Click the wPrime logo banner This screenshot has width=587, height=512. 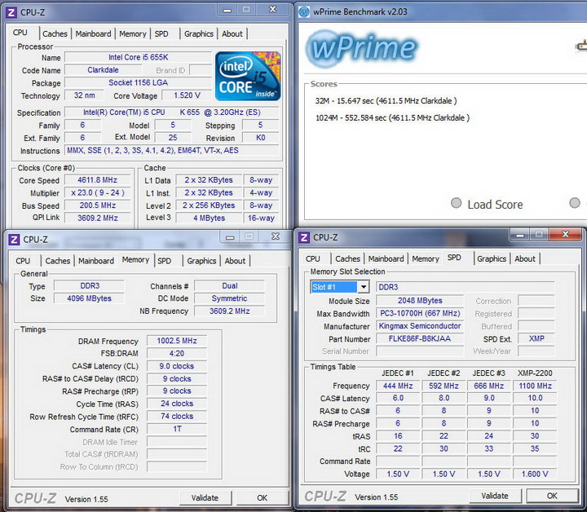(361, 48)
